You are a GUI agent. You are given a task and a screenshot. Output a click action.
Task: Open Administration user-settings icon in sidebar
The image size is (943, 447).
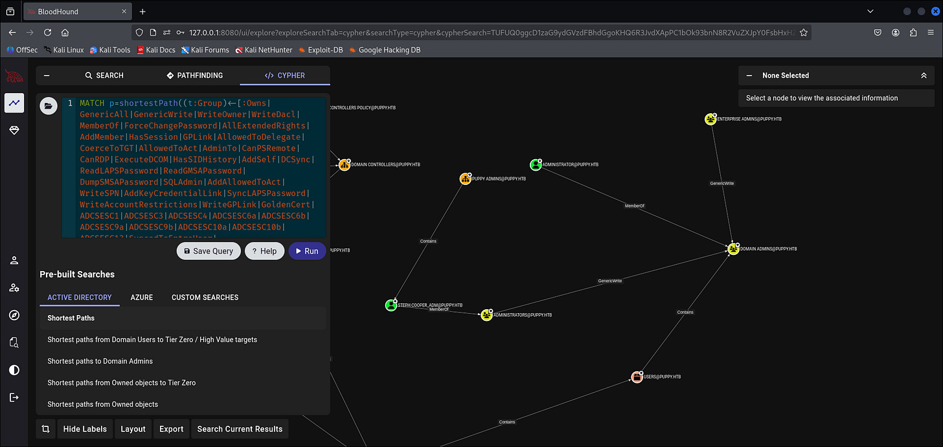click(x=14, y=288)
